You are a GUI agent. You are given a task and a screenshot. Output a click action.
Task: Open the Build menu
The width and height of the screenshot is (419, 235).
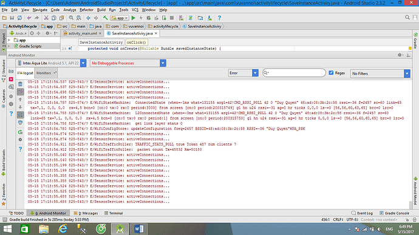pos(101,10)
